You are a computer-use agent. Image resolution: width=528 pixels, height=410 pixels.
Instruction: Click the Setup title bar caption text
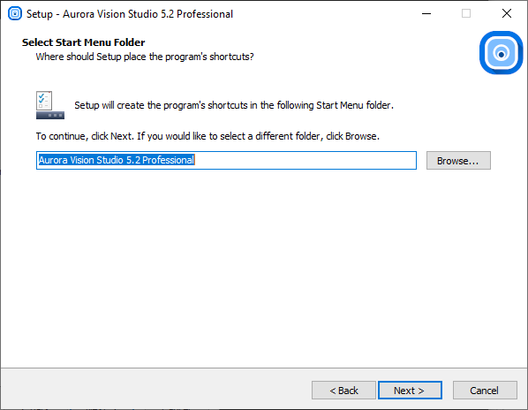coord(130,14)
